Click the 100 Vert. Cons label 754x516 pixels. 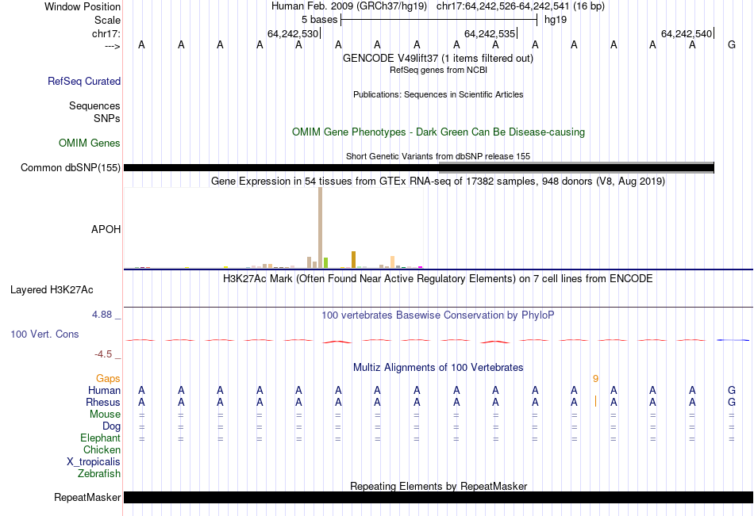click(x=44, y=334)
